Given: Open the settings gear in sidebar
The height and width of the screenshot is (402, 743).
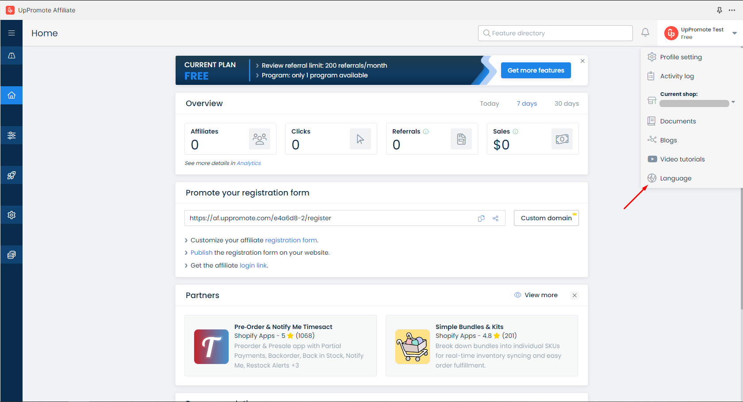Looking at the screenshot, I should pos(11,215).
